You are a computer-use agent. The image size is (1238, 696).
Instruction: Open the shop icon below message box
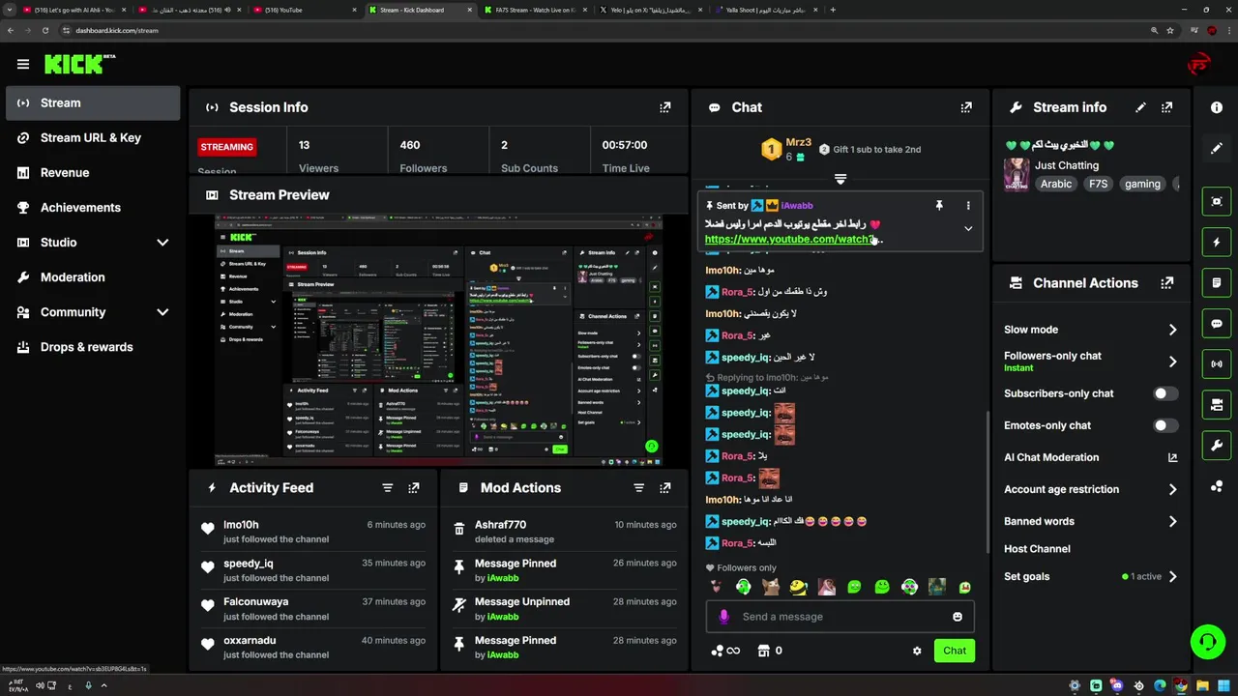click(x=764, y=651)
